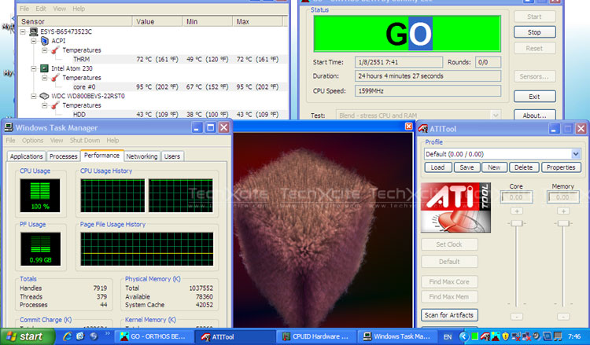Image resolution: width=590 pixels, height=345 pixels.
Task: Click the ATITool icon in system tray
Action: [x=485, y=336]
